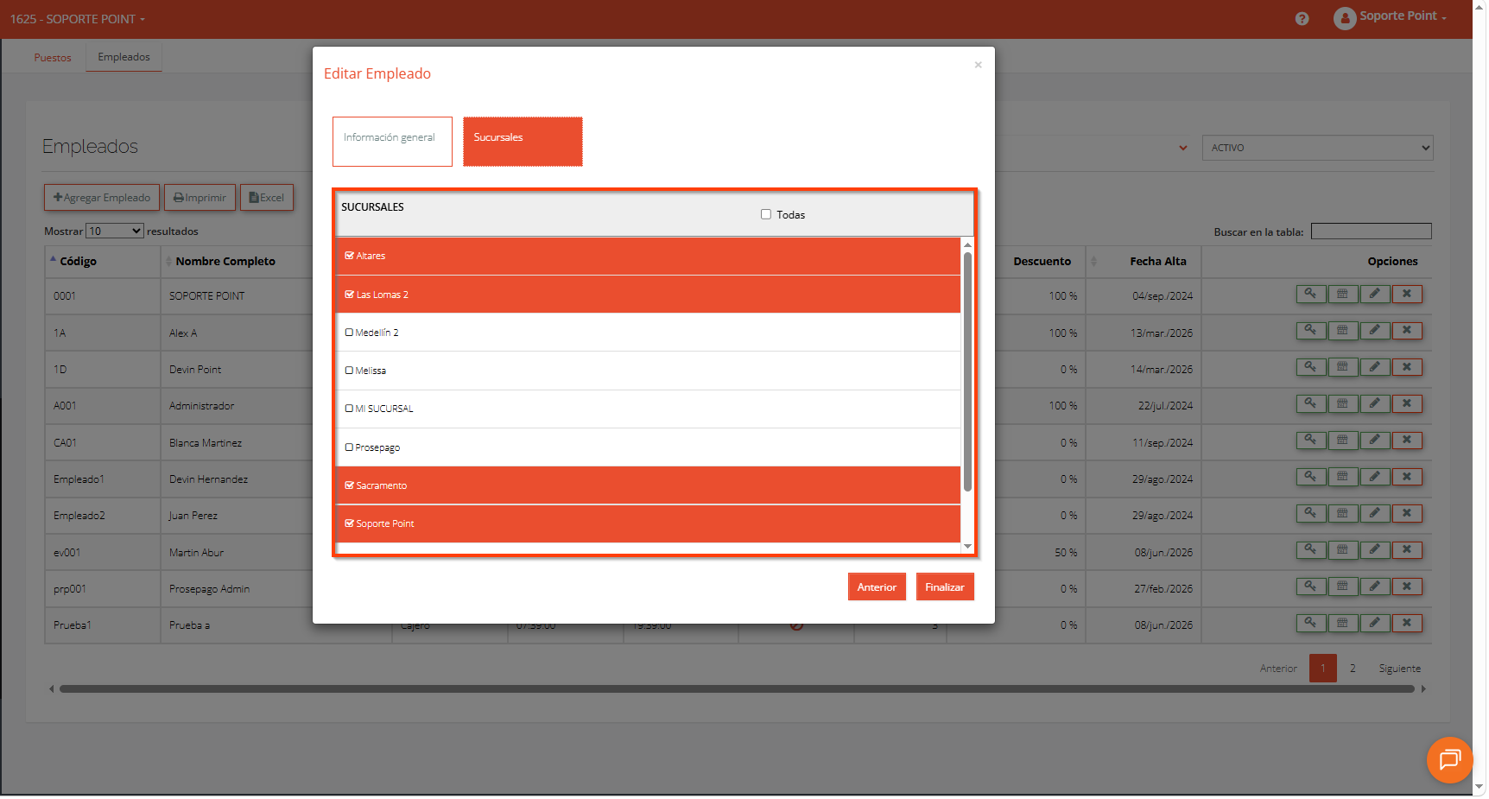Screen dimensions: 1489x799
Task: Click the Finalizar button
Action: point(945,587)
